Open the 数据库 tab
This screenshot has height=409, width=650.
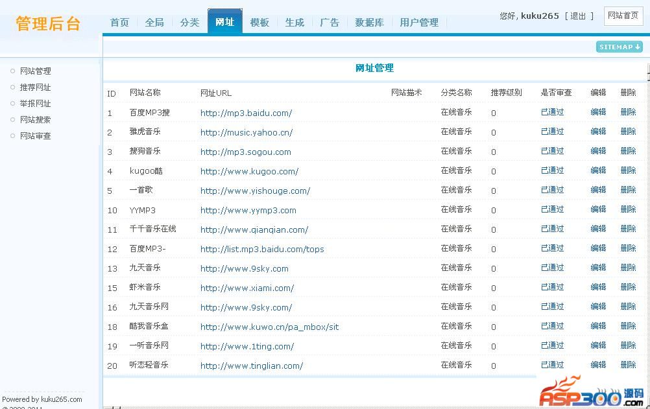(x=369, y=22)
